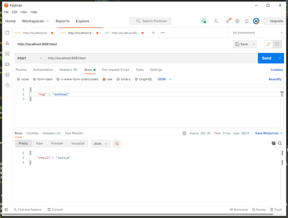The image size is (288, 218).
Task: Open the Pre-request Script tab
Action: [x=116, y=70]
